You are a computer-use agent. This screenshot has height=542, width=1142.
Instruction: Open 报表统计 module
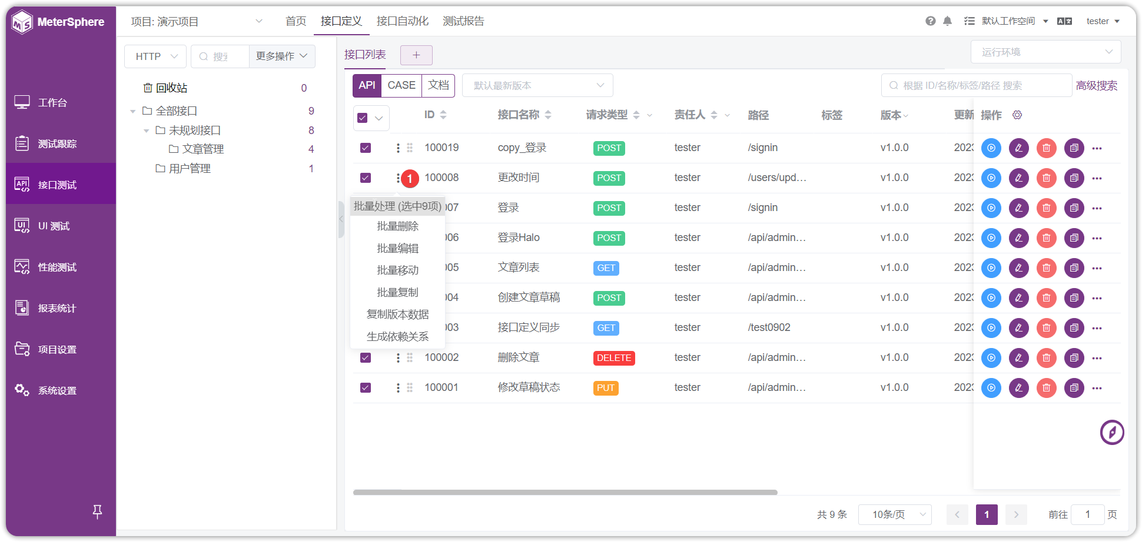coord(61,308)
